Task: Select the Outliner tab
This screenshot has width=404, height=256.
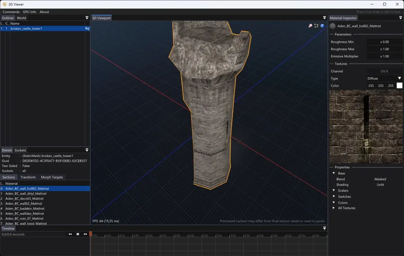Action: pyautogui.click(x=8, y=18)
